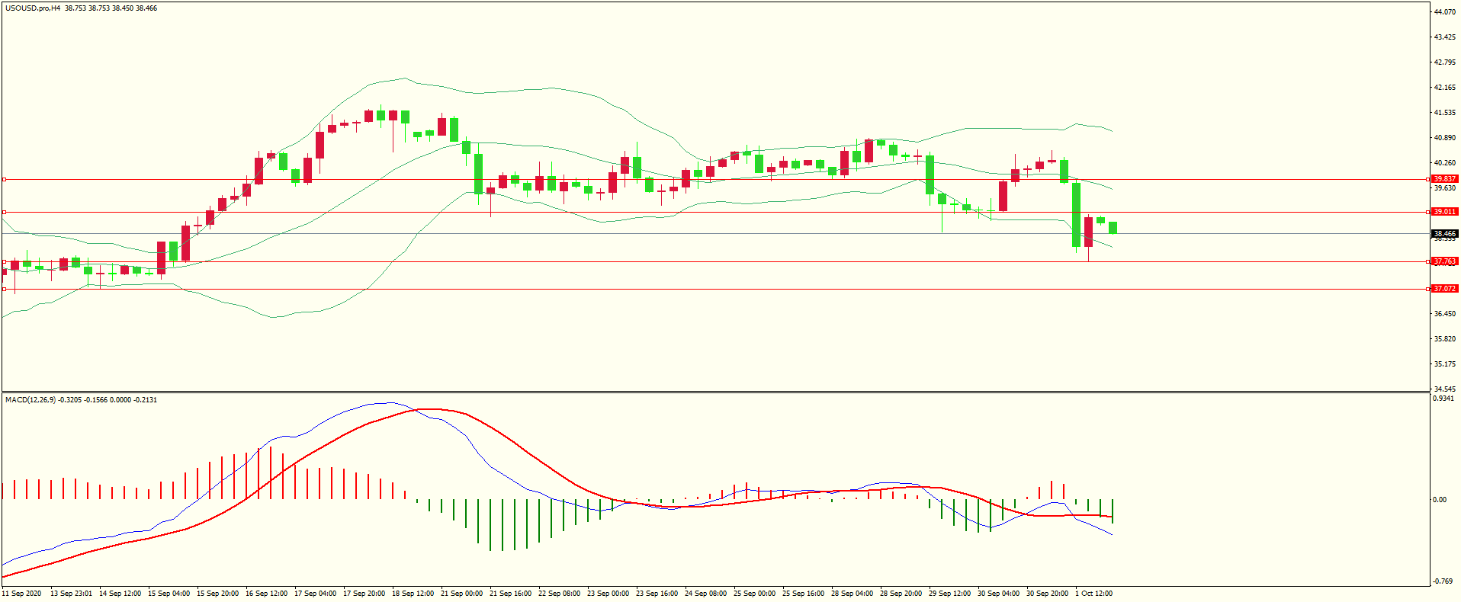This screenshot has height=602, width=1461.
Task: Click the current price label 38.466
Action: click(x=1444, y=234)
